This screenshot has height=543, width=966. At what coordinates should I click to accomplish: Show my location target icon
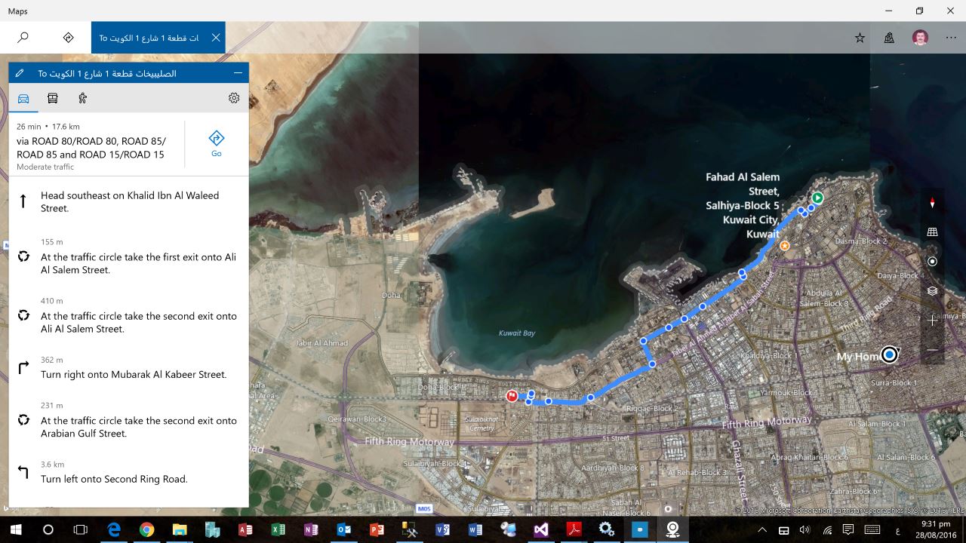[932, 262]
